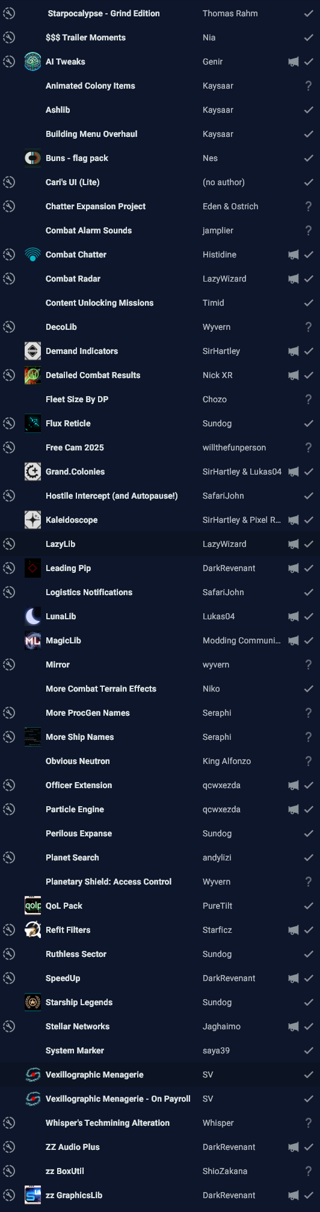Click the question mark for Obvious Neutron
This screenshot has width=320, height=1212.
point(309,761)
